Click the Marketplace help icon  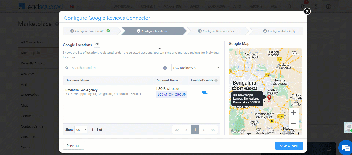[x=57, y=24]
